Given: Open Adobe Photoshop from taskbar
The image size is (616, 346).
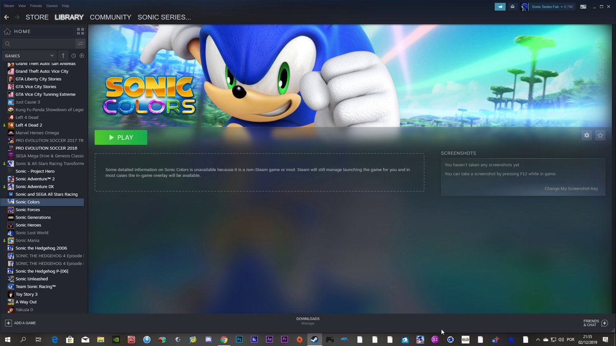Looking at the screenshot, I should [x=239, y=339].
